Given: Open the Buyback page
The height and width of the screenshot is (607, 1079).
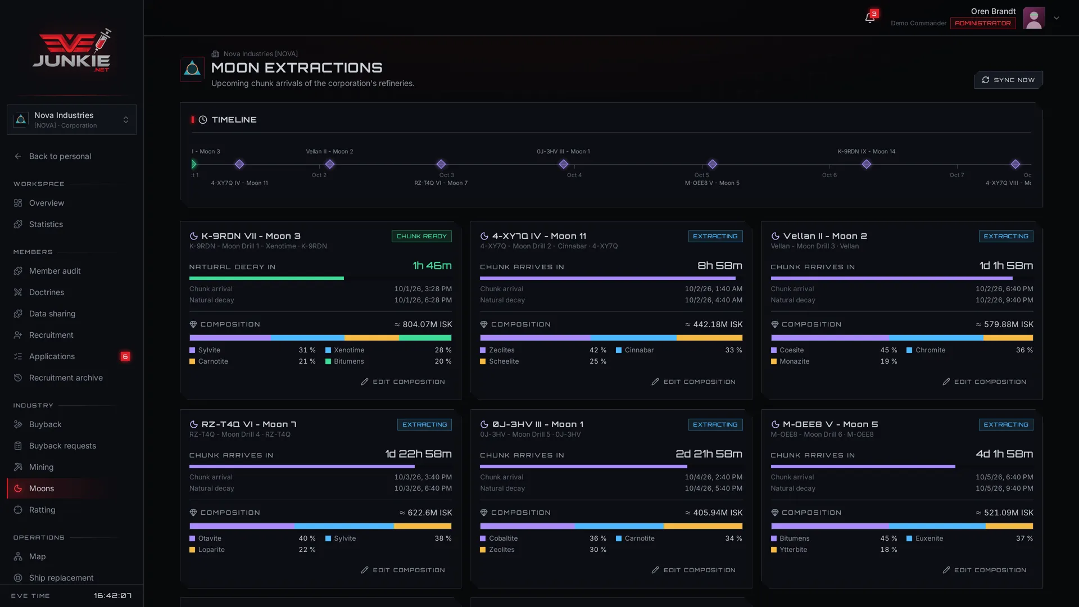Looking at the screenshot, I should coord(71,424).
